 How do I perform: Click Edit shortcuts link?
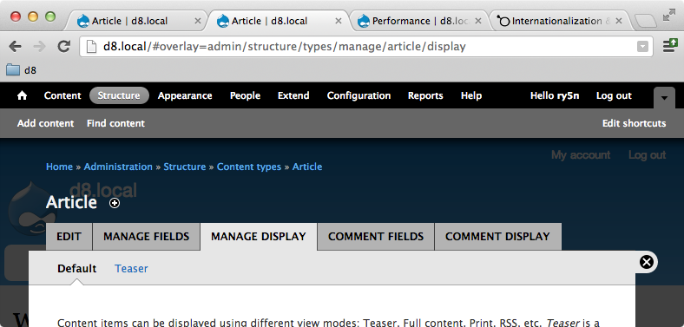634,123
